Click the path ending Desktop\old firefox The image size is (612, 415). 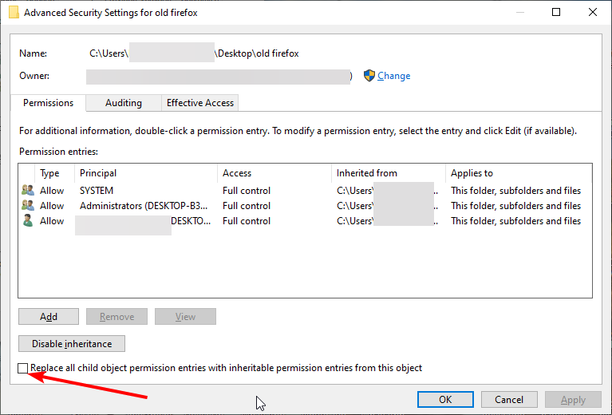pos(194,53)
